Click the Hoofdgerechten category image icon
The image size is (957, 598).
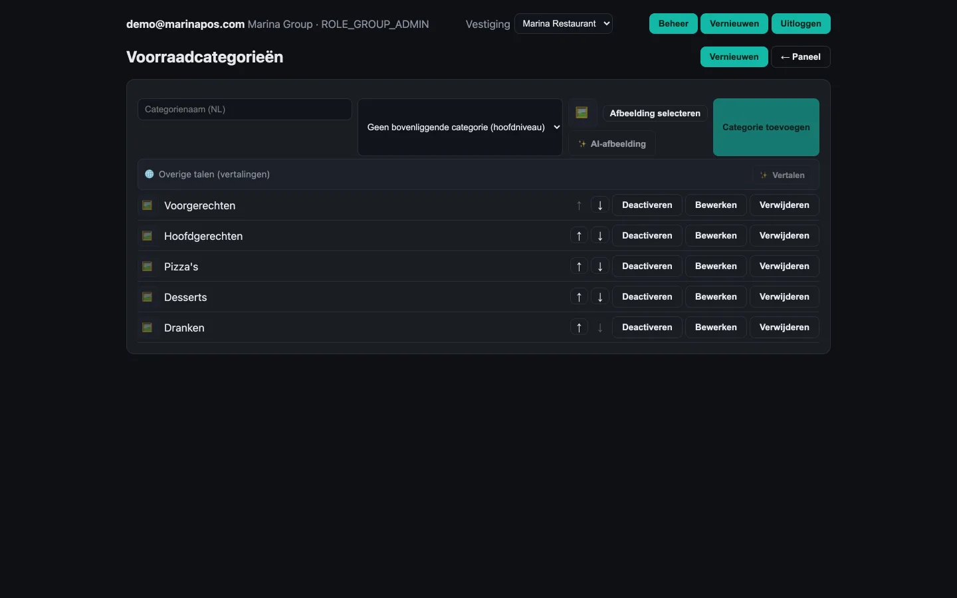coord(148,236)
